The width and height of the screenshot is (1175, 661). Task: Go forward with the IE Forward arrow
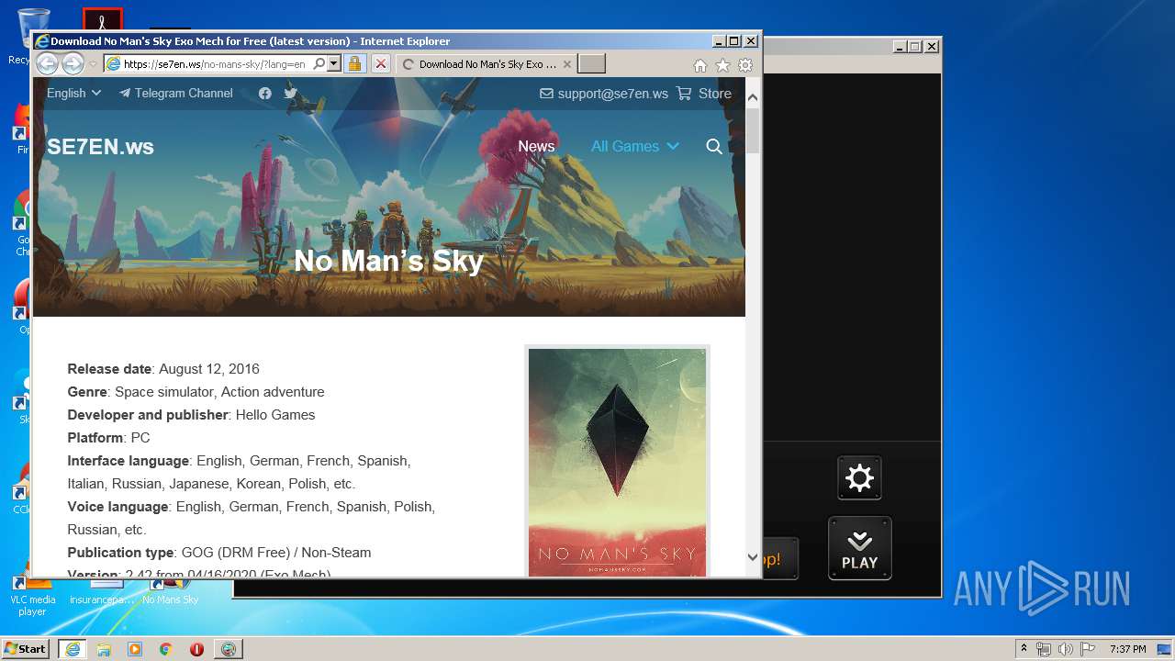[73, 63]
